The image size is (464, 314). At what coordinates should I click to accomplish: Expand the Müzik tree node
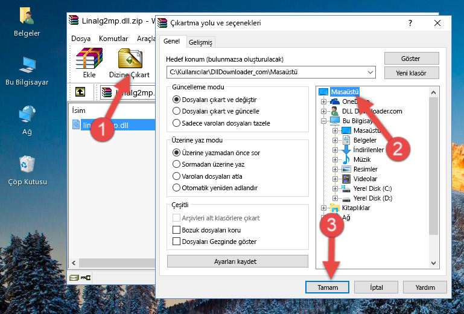(x=335, y=159)
